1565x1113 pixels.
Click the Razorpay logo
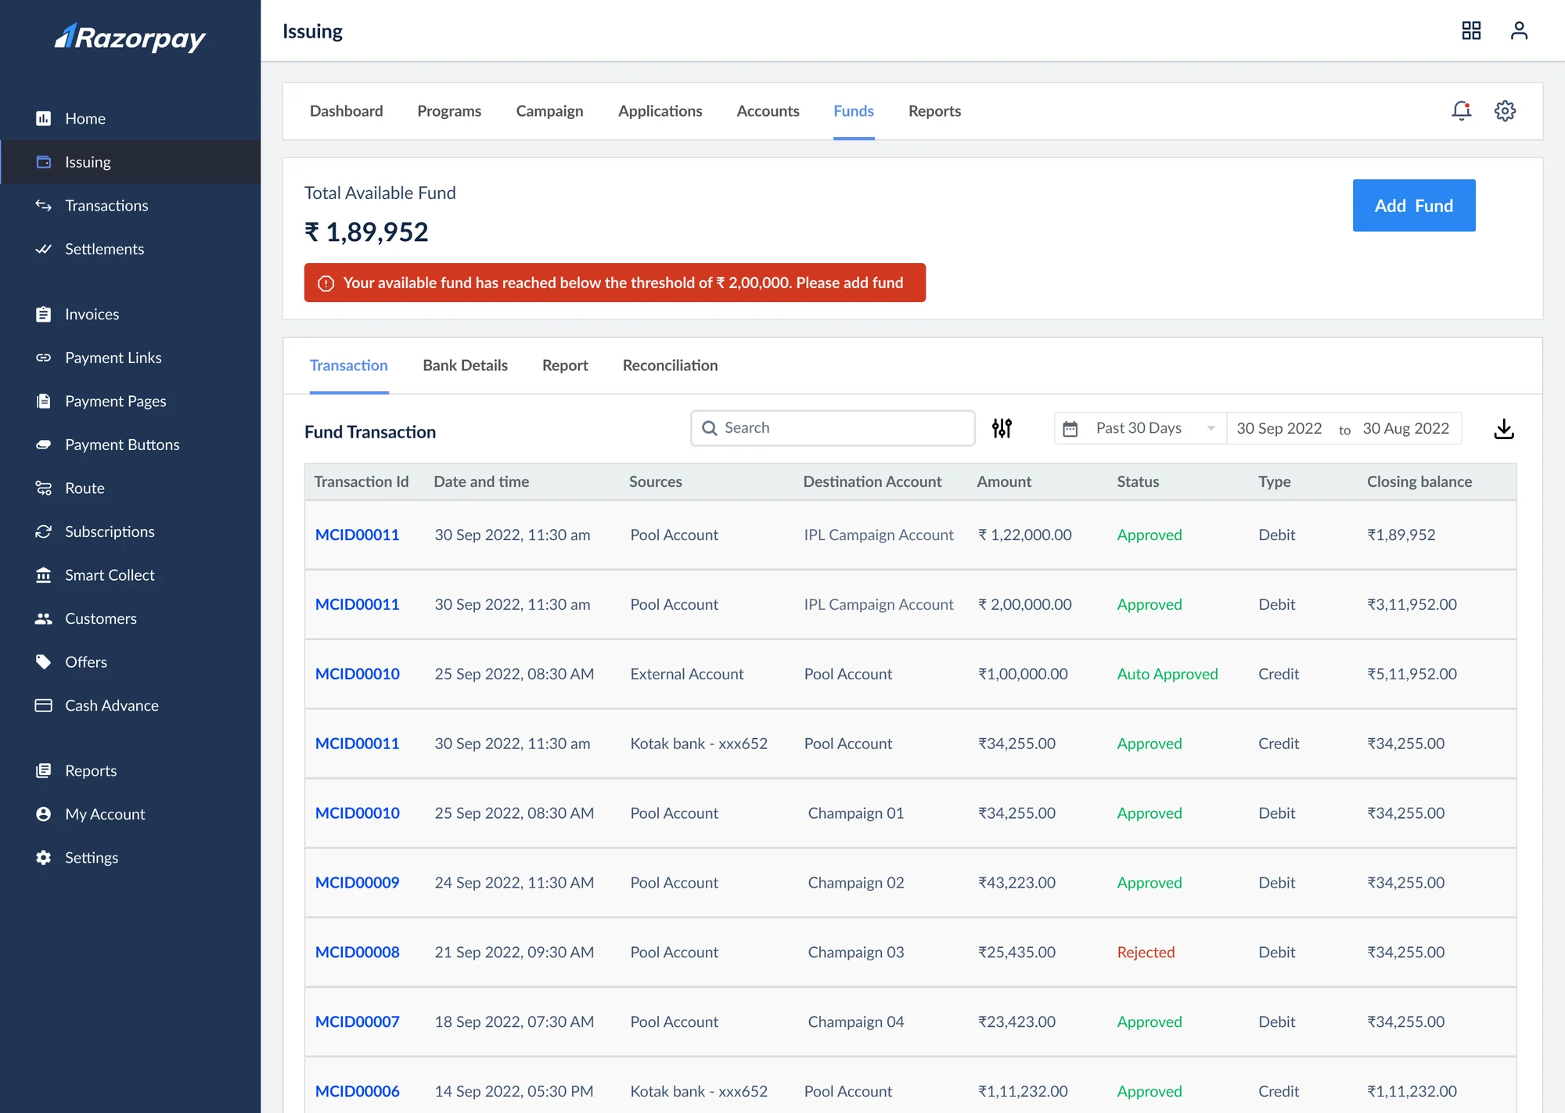[130, 37]
